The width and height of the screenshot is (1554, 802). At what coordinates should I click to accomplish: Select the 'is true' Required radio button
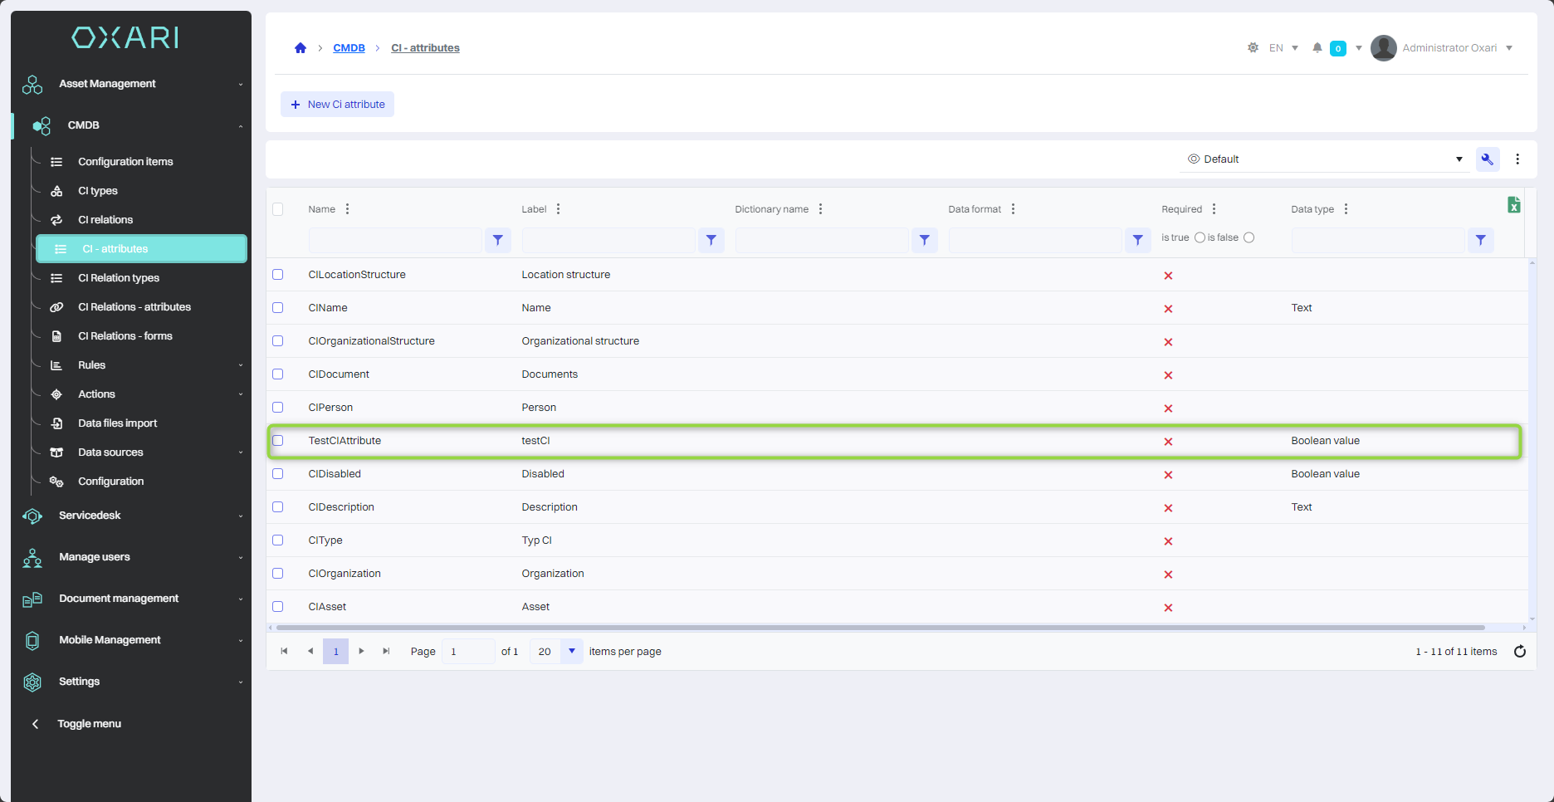click(x=1200, y=238)
